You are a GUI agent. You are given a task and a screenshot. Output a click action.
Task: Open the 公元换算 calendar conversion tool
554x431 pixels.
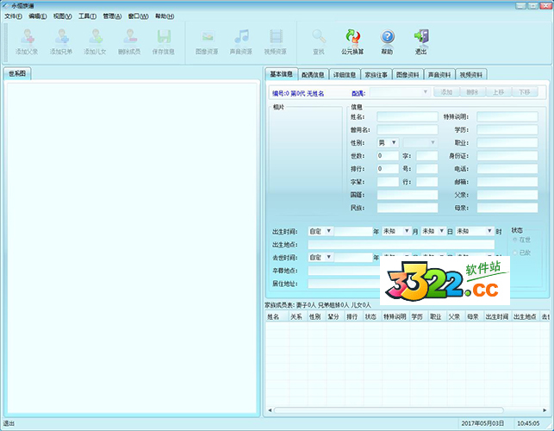pyautogui.click(x=352, y=40)
